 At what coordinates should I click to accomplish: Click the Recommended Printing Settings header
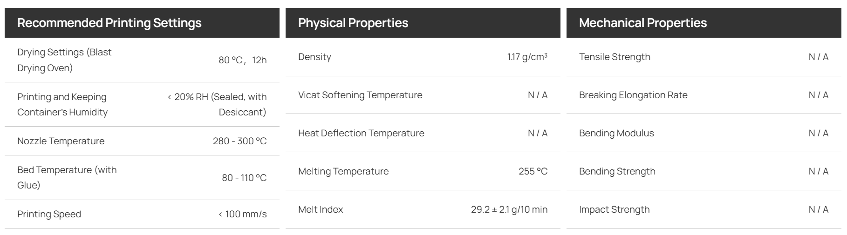pos(109,23)
